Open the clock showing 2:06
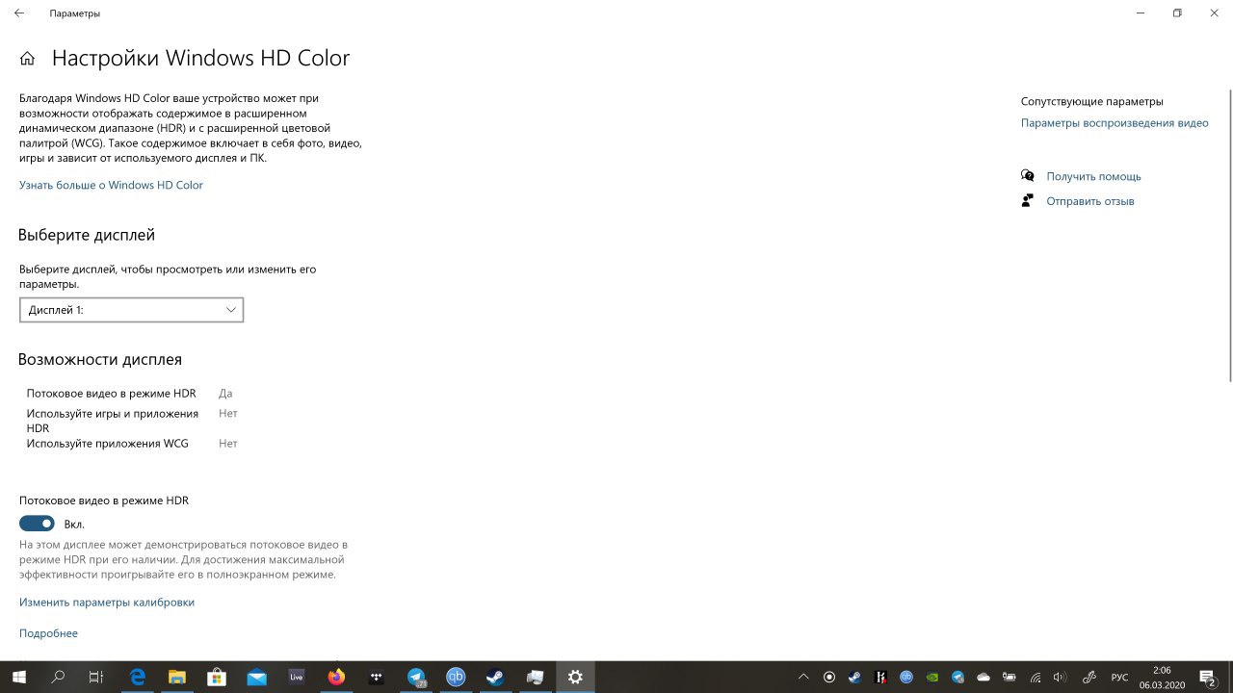1233x693 pixels. (1162, 678)
